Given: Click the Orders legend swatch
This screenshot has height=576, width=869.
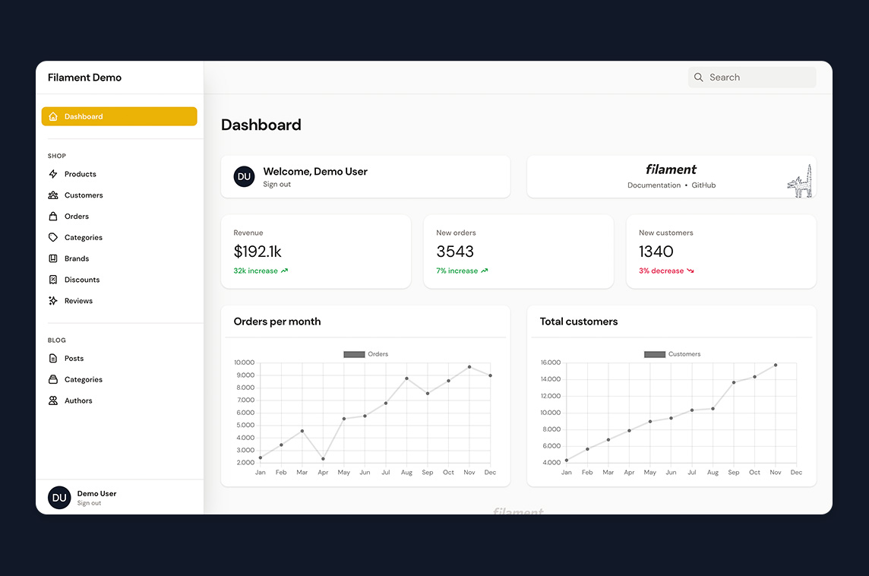Looking at the screenshot, I should tap(353, 354).
